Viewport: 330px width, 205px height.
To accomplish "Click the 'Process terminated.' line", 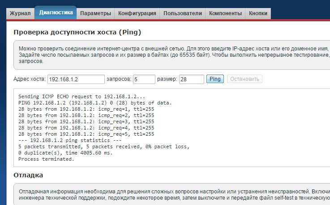I will tap(46, 159).
